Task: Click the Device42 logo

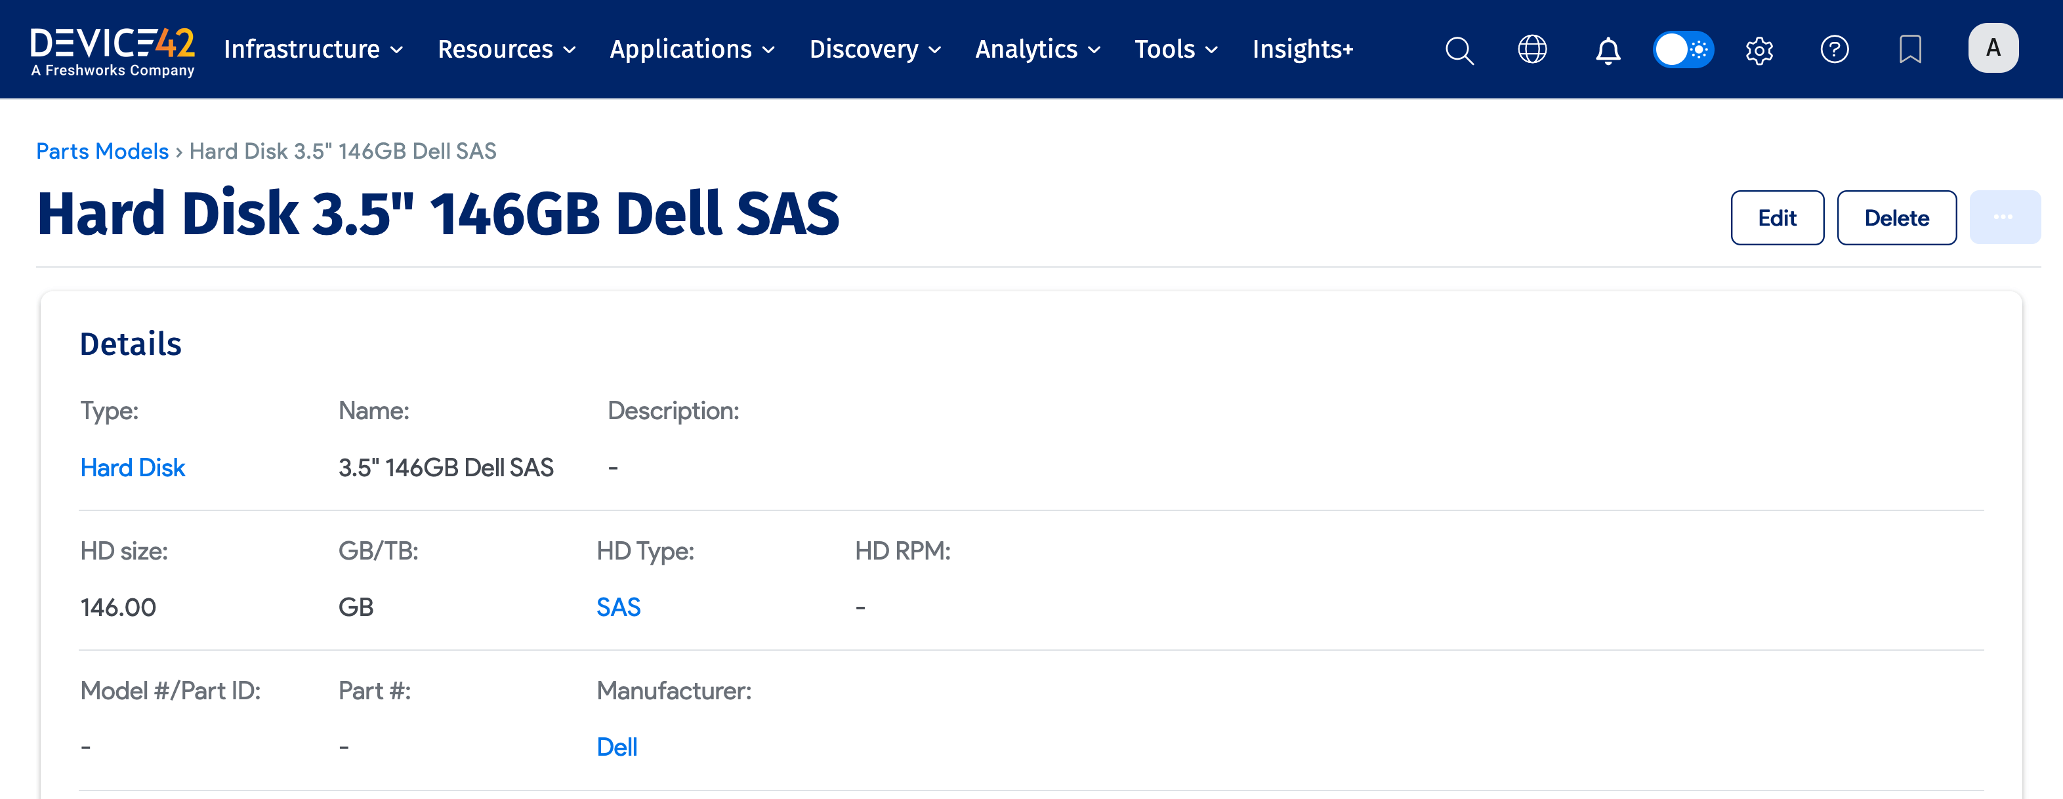Action: tap(112, 51)
